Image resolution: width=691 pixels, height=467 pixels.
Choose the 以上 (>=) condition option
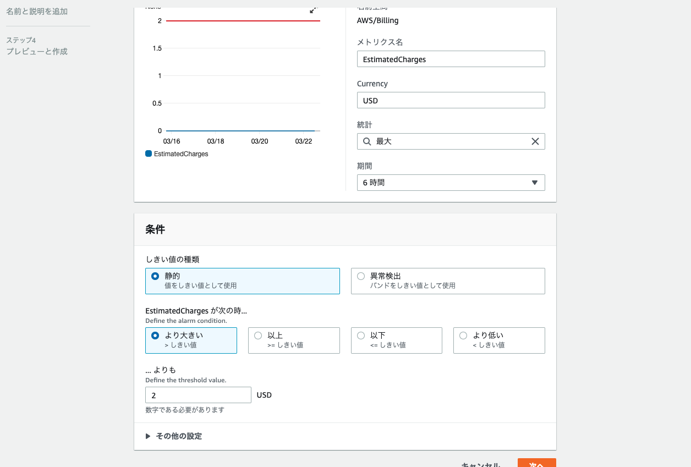tap(258, 336)
